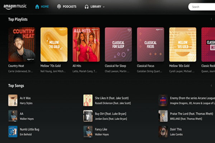Go to previous Top Playlists page arrow
215x143 pixels.
[211, 19]
